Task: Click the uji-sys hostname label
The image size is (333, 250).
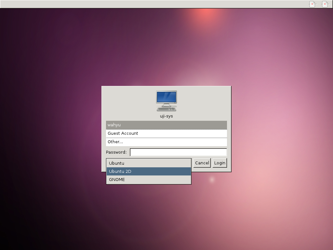Action: [166, 116]
